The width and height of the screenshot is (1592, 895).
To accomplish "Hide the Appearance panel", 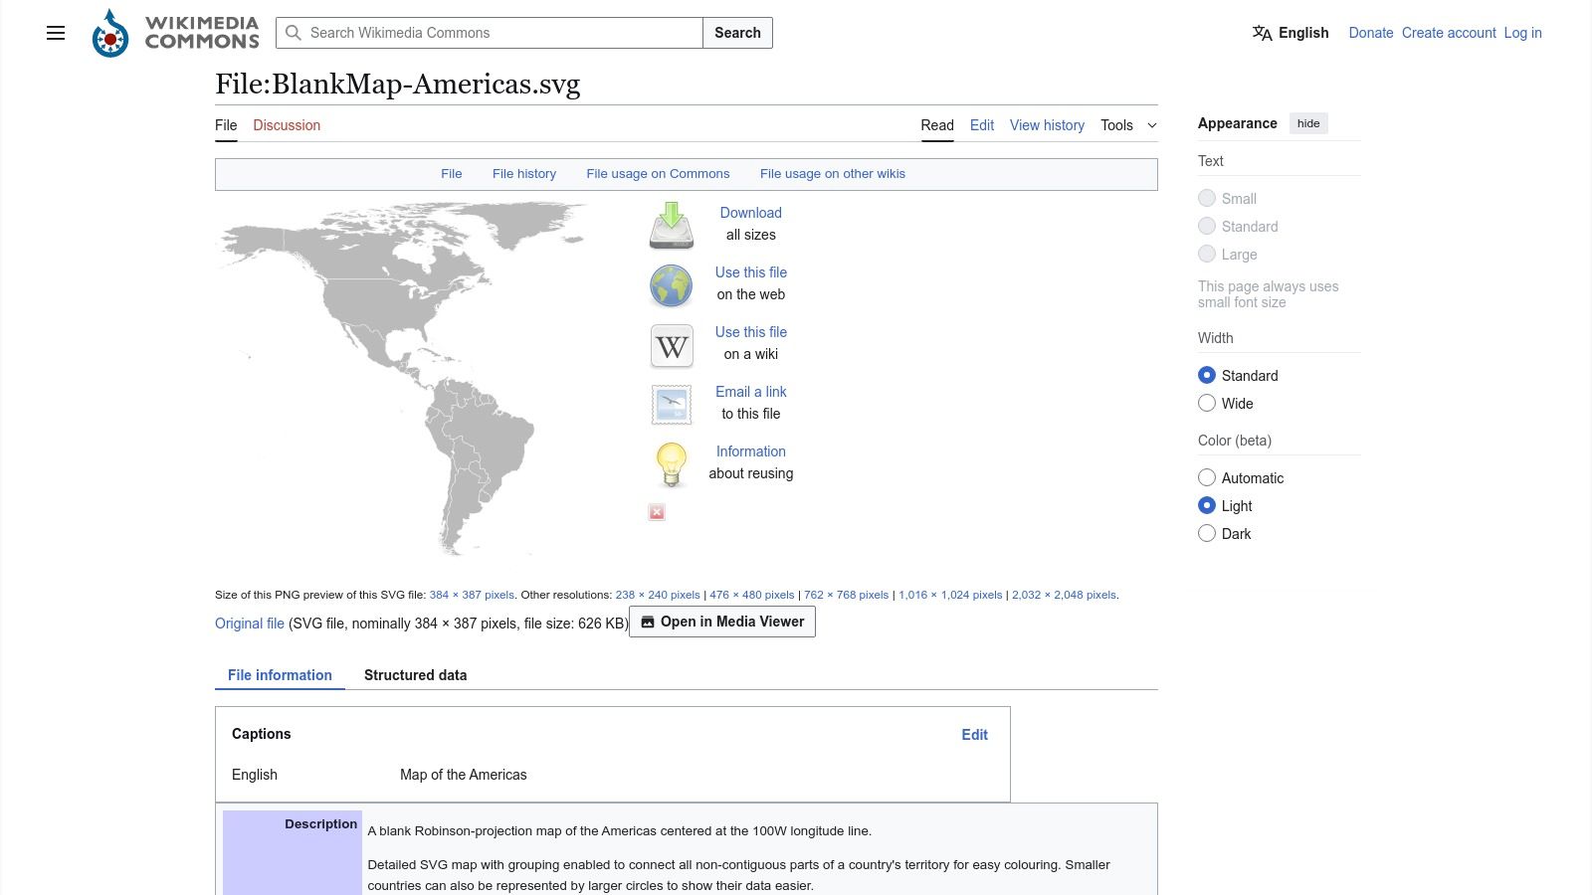I will tap(1307, 122).
